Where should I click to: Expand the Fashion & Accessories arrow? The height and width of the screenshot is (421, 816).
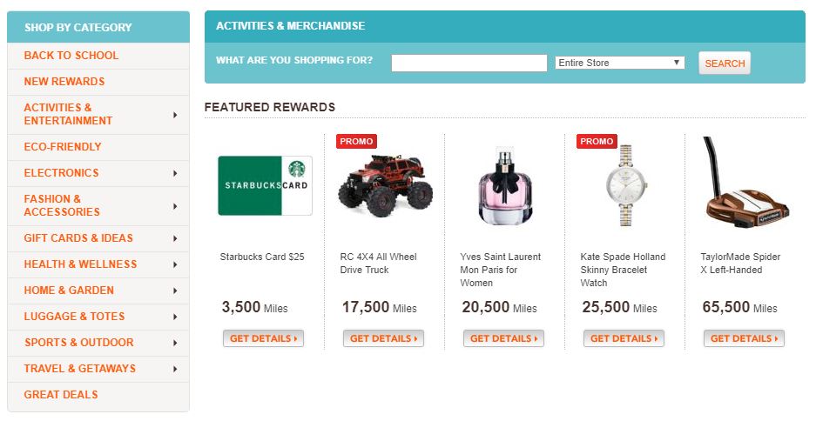(175, 205)
